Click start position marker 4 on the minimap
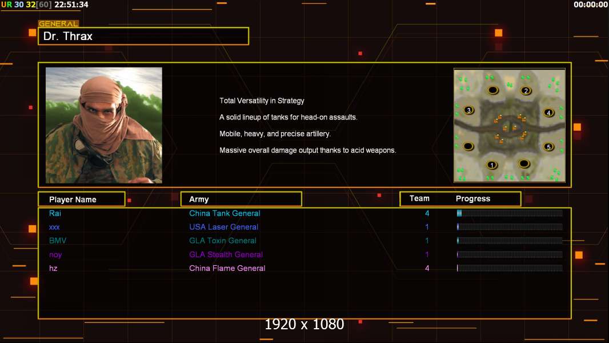 click(x=548, y=113)
